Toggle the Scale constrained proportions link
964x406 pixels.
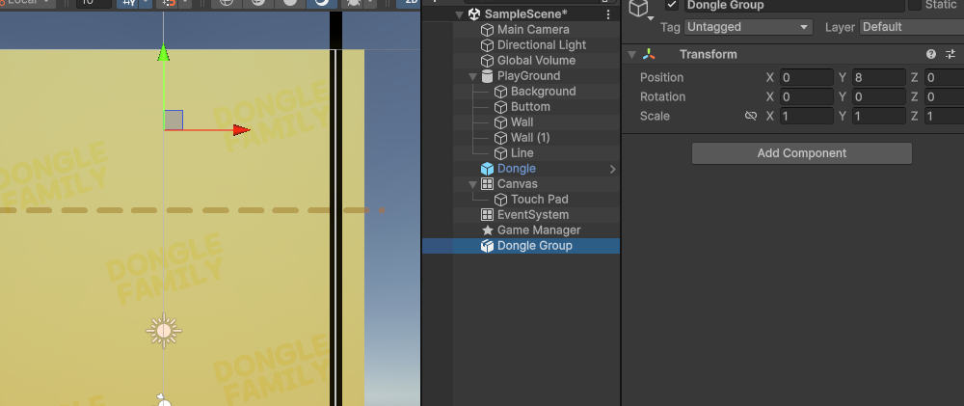point(751,116)
